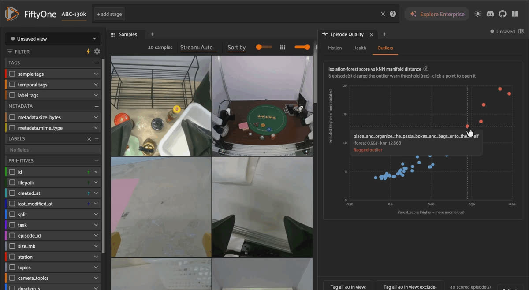This screenshot has height=290, width=529.
Task: Switch to the Health tab
Action: [360, 48]
